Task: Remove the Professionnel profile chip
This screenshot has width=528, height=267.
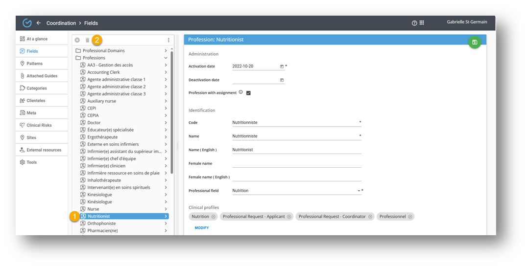Action: [x=410, y=217]
